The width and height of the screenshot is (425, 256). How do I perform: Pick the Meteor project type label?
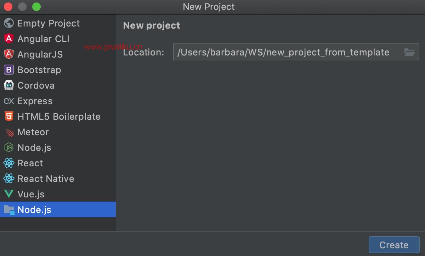33,132
